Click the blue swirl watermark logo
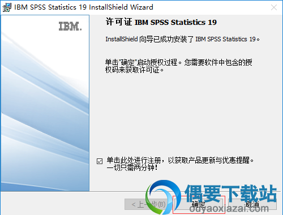Image resolution: width=283 pixels, height=215 pixels. (162, 196)
